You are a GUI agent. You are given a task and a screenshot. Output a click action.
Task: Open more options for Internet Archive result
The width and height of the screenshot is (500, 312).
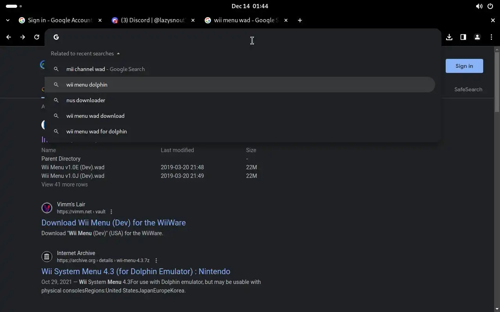[156, 261]
